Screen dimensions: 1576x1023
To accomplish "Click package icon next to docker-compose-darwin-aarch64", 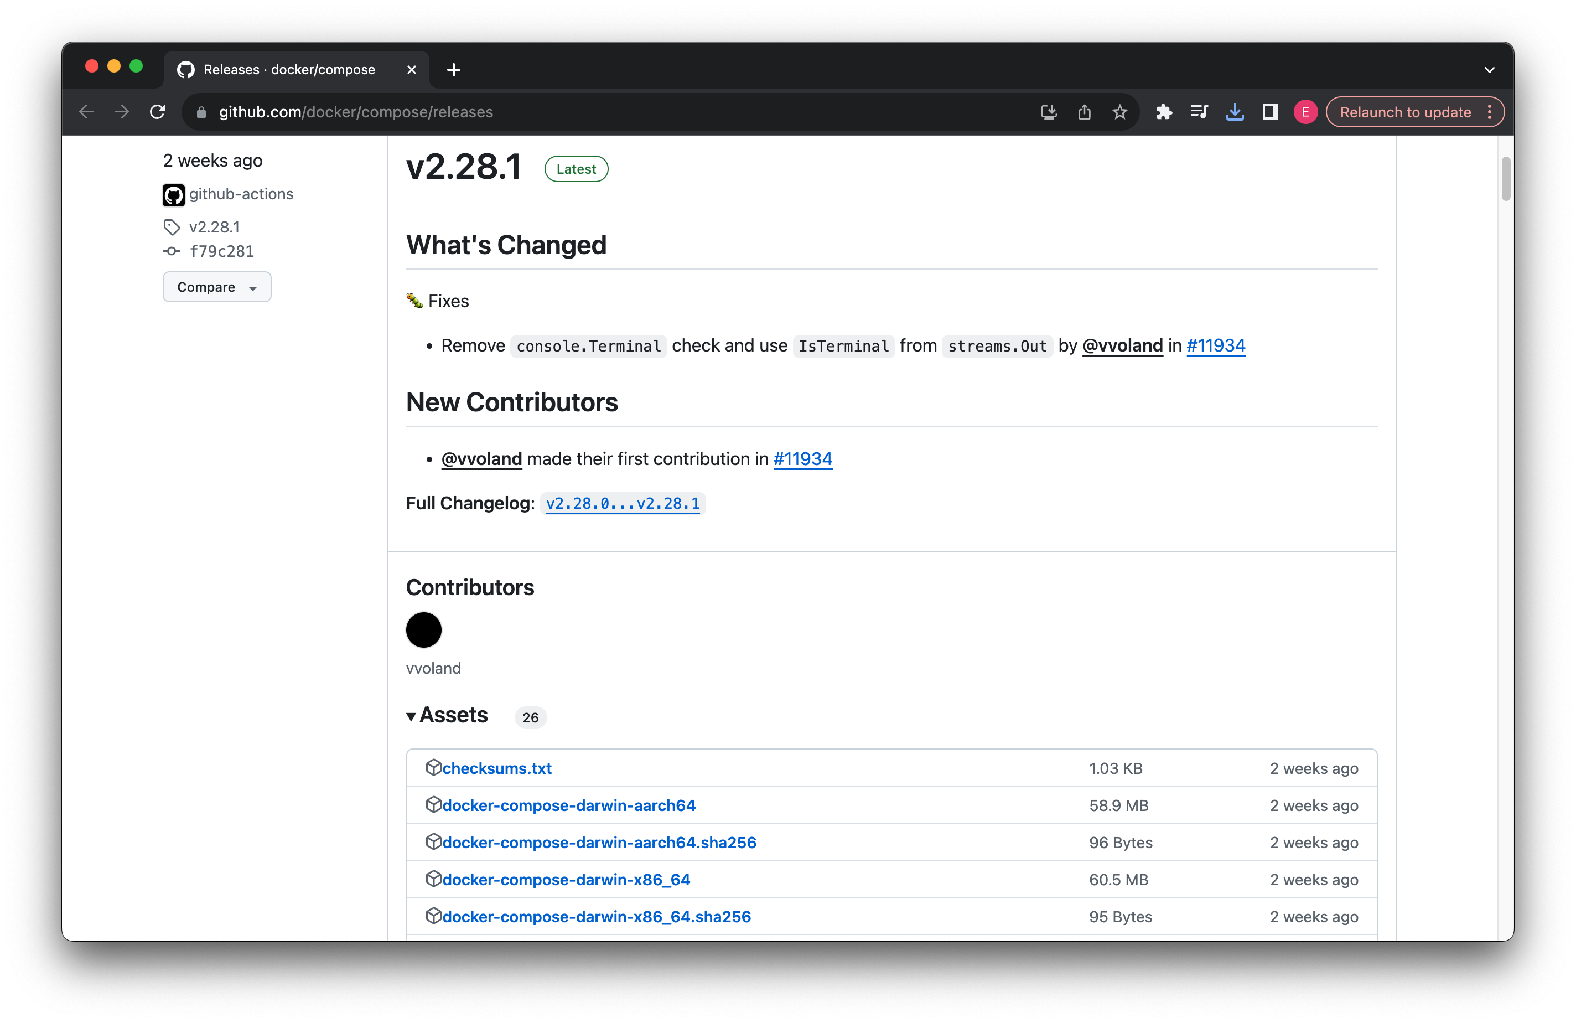I will 433,804.
